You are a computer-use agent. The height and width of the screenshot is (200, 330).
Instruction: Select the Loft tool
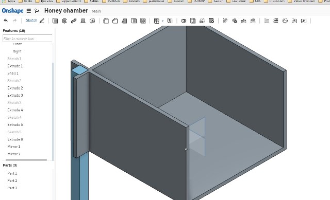point(83,21)
